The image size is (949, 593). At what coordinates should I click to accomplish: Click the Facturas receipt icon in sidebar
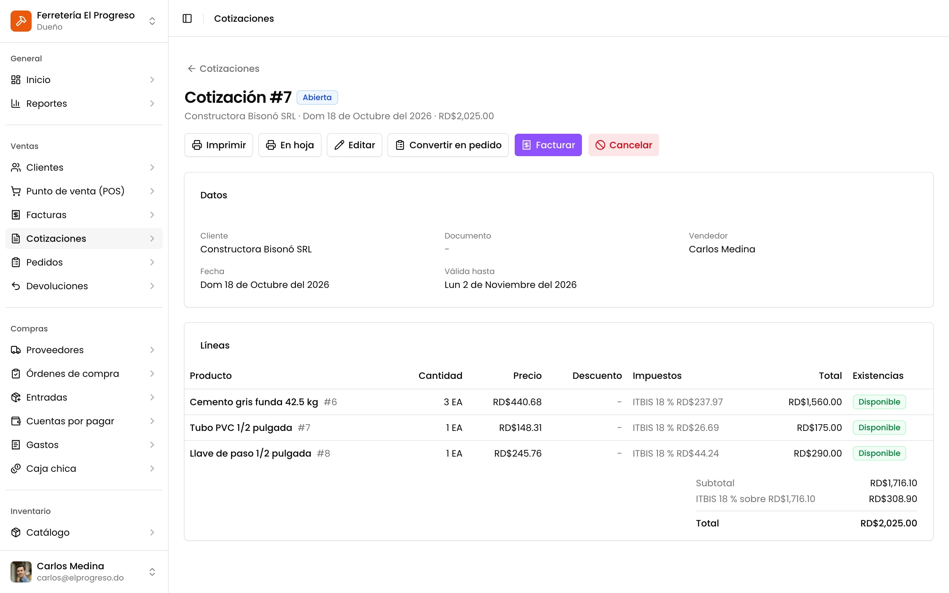(x=16, y=215)
